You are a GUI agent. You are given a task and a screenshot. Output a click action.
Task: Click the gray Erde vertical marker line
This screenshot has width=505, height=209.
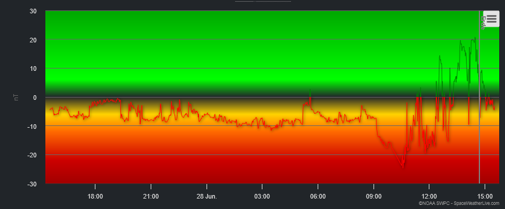[479, 97]
